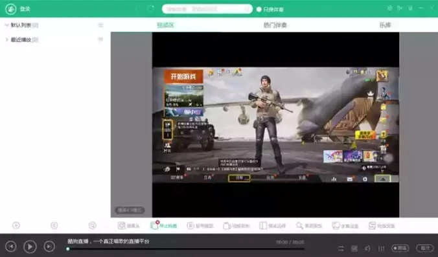This screenshot has width=438, height=257.
Task: Click the playback progress bar handle
Action: click(x=67, y=249)
